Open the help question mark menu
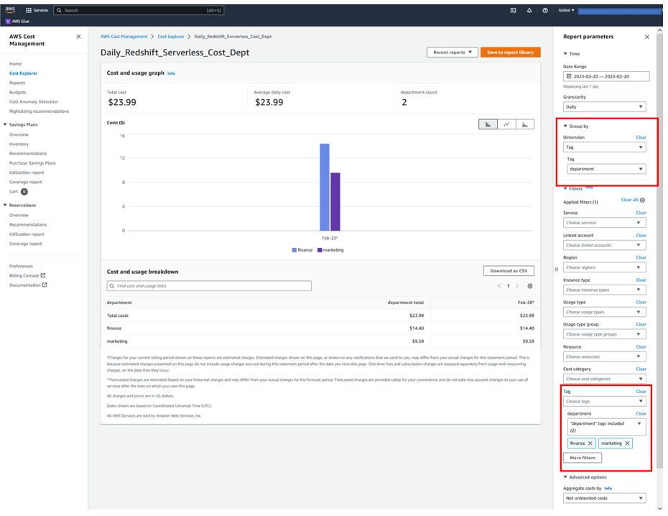Image resolution: width=668 pixels, height=516 pixels. click(x=545, y=10)
